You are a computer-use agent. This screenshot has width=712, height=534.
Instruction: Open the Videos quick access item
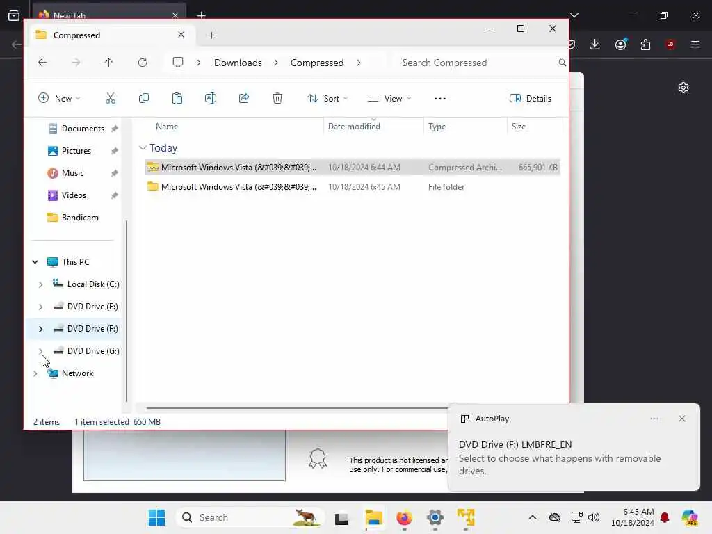tap(74, 195)
